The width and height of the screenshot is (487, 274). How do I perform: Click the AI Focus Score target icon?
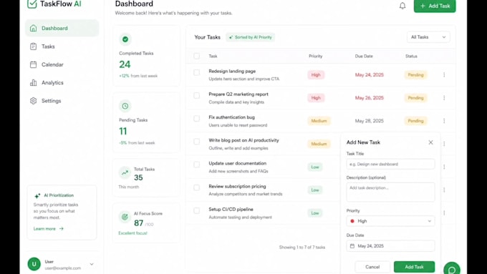pos(125,217)
